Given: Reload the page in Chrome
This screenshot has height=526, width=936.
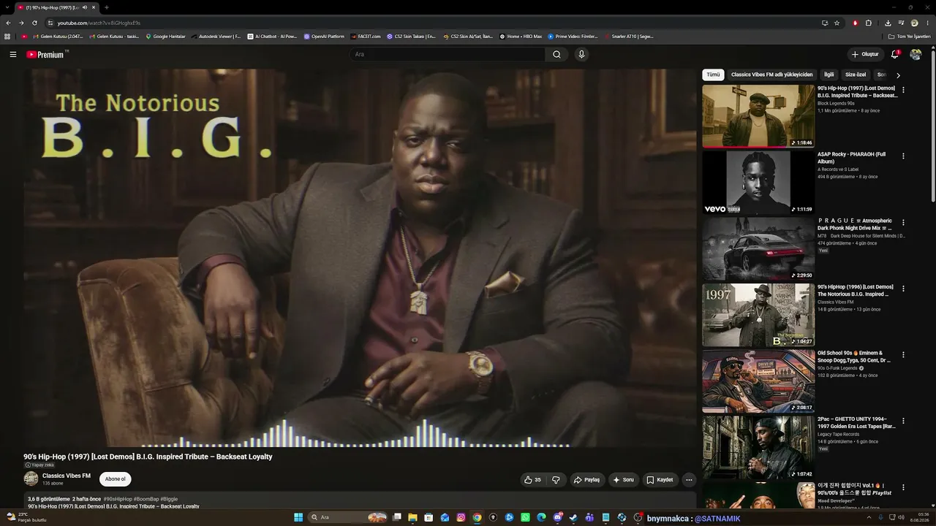Looking at the screenshot, I should tap(34, 23).
